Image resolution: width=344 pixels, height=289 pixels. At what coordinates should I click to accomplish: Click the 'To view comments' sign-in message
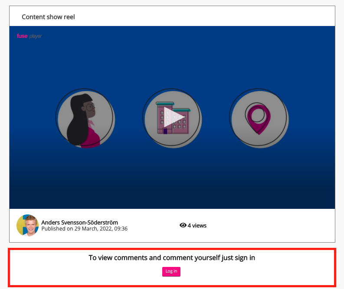tap(172, 258)
